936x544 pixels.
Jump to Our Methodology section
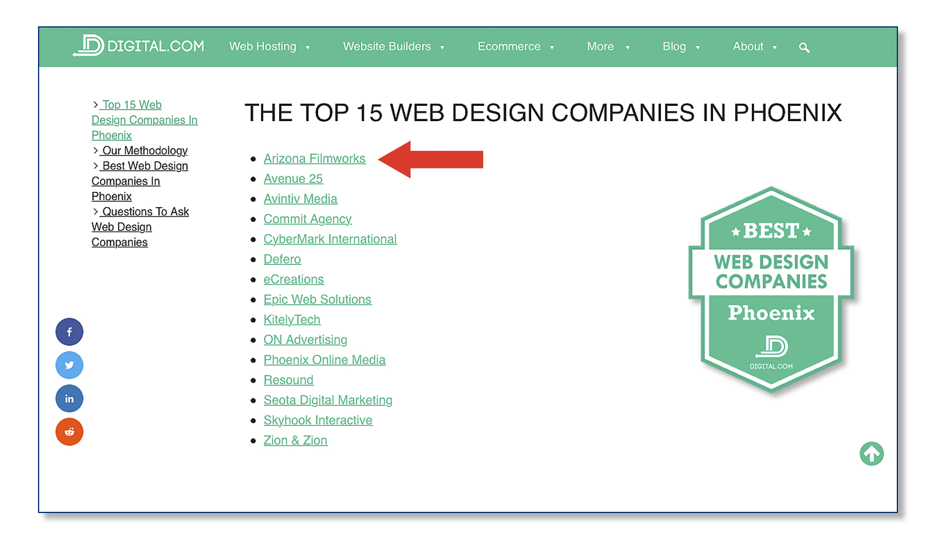[144, 151]
